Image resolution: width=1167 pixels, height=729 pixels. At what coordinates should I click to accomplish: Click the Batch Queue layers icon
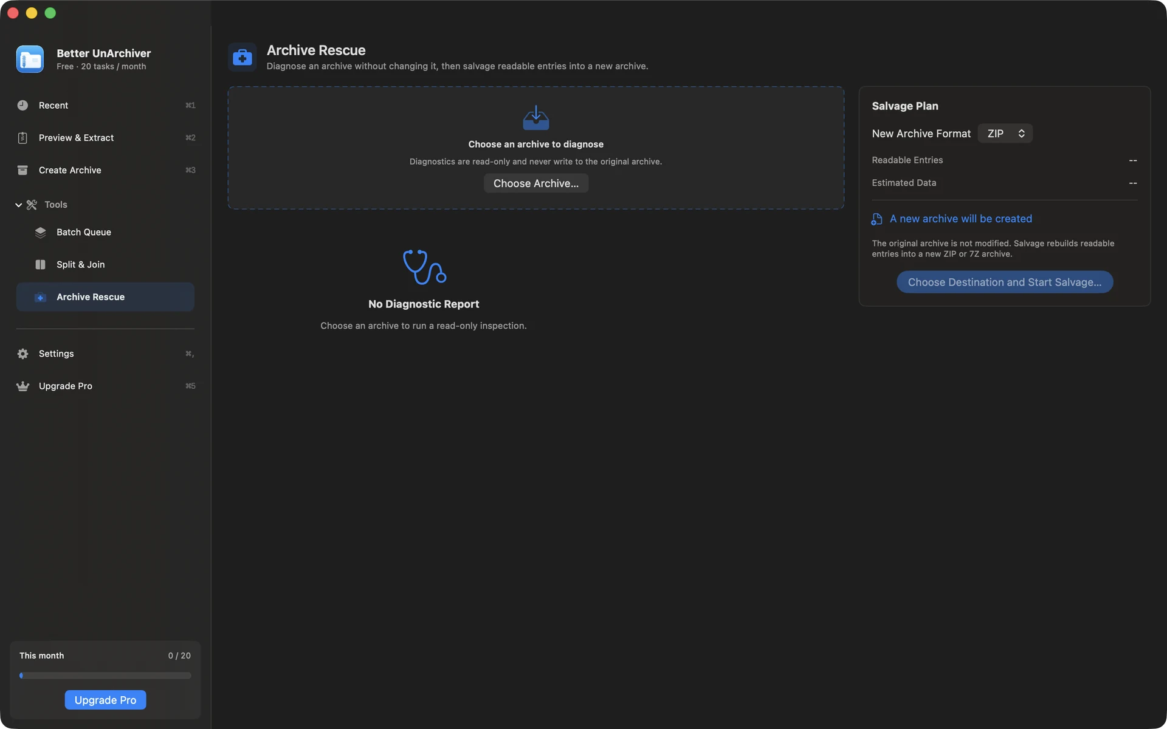pyautogui.click(x=40, y=233)
